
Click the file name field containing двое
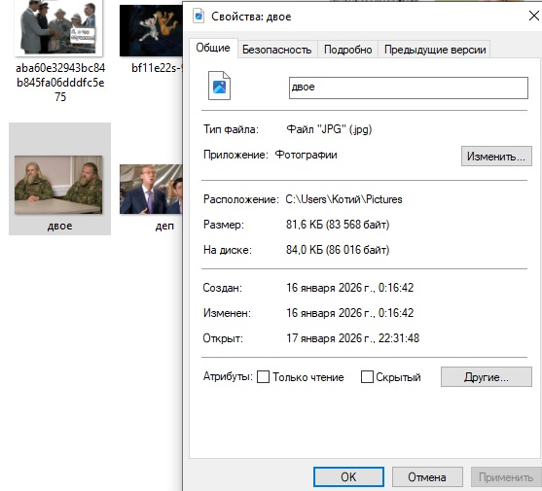pos(409,88)
